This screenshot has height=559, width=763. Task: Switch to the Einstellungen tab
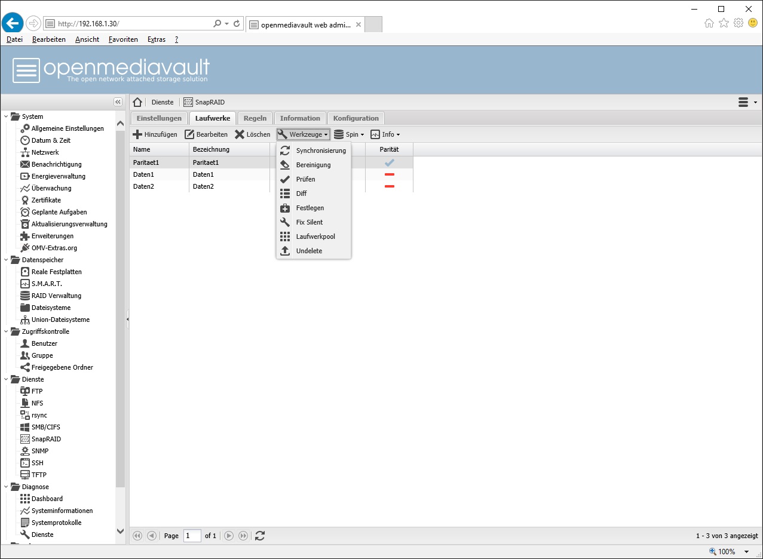click(x=159, y=118)
